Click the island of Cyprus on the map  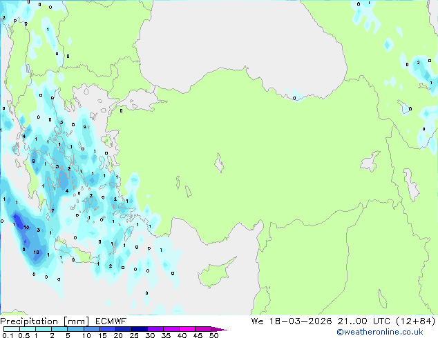(213, 274)
